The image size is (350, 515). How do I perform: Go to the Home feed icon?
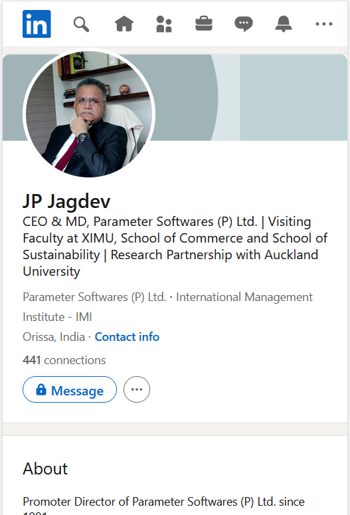pos(124,24)
